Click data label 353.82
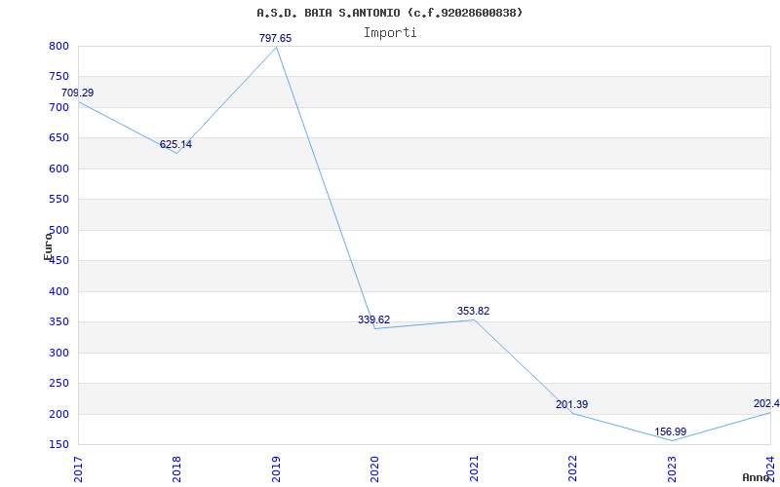Screen dimensions: 780x487 coord(473,311)
